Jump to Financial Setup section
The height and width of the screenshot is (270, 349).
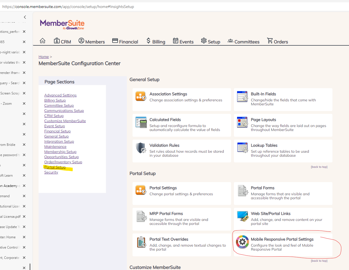57,131
